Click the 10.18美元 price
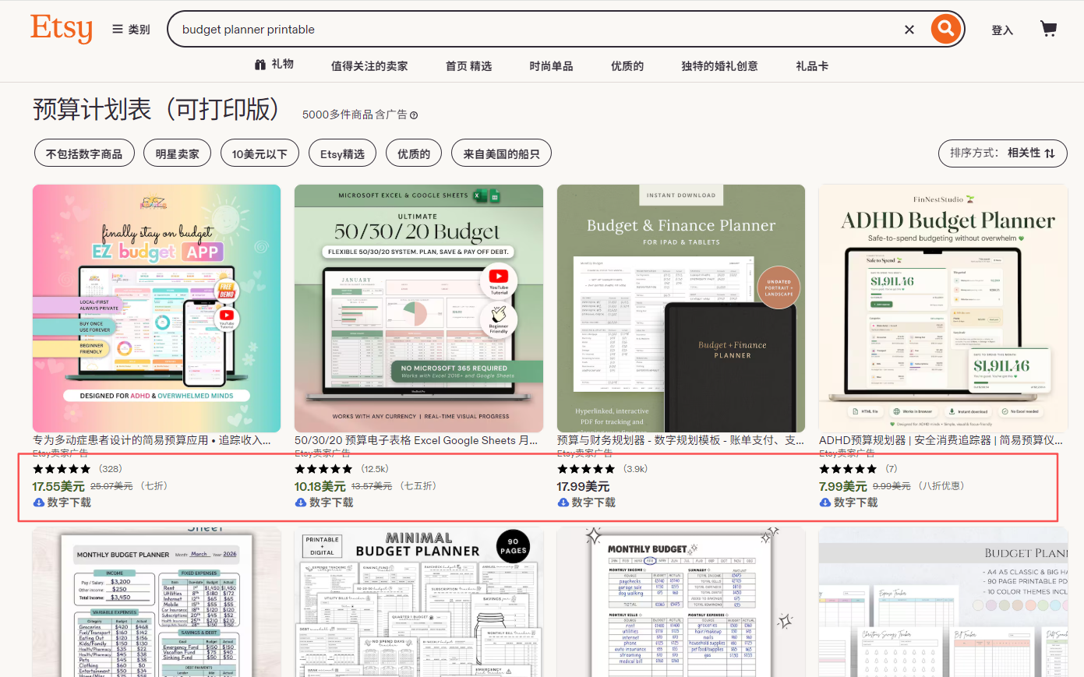The image size is (1084, 677). point(320,486)
